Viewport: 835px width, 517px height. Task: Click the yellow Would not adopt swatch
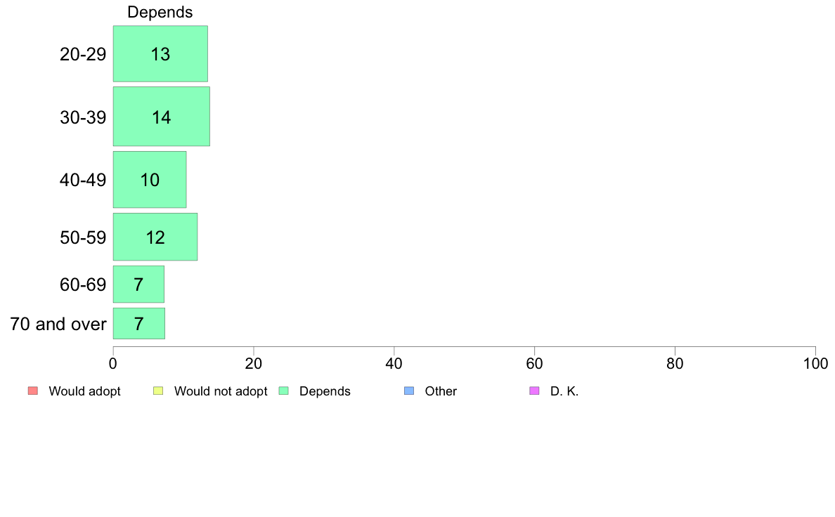pos(158,391)
